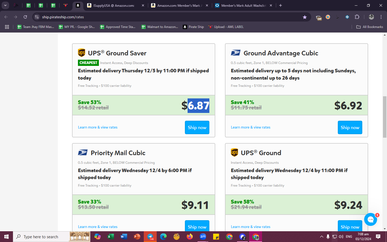
Task: Click the green CHEAPEST badge
Action: [88, 63]
